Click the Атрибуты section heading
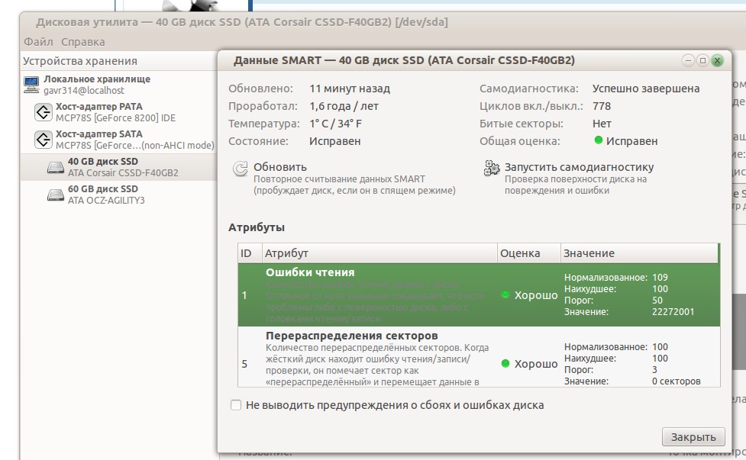Screen dimensions: 746x460 (x=257, y=227)
